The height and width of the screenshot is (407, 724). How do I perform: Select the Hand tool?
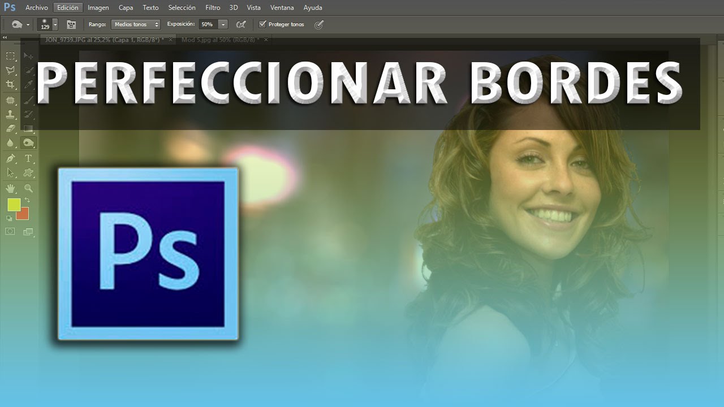11,188
